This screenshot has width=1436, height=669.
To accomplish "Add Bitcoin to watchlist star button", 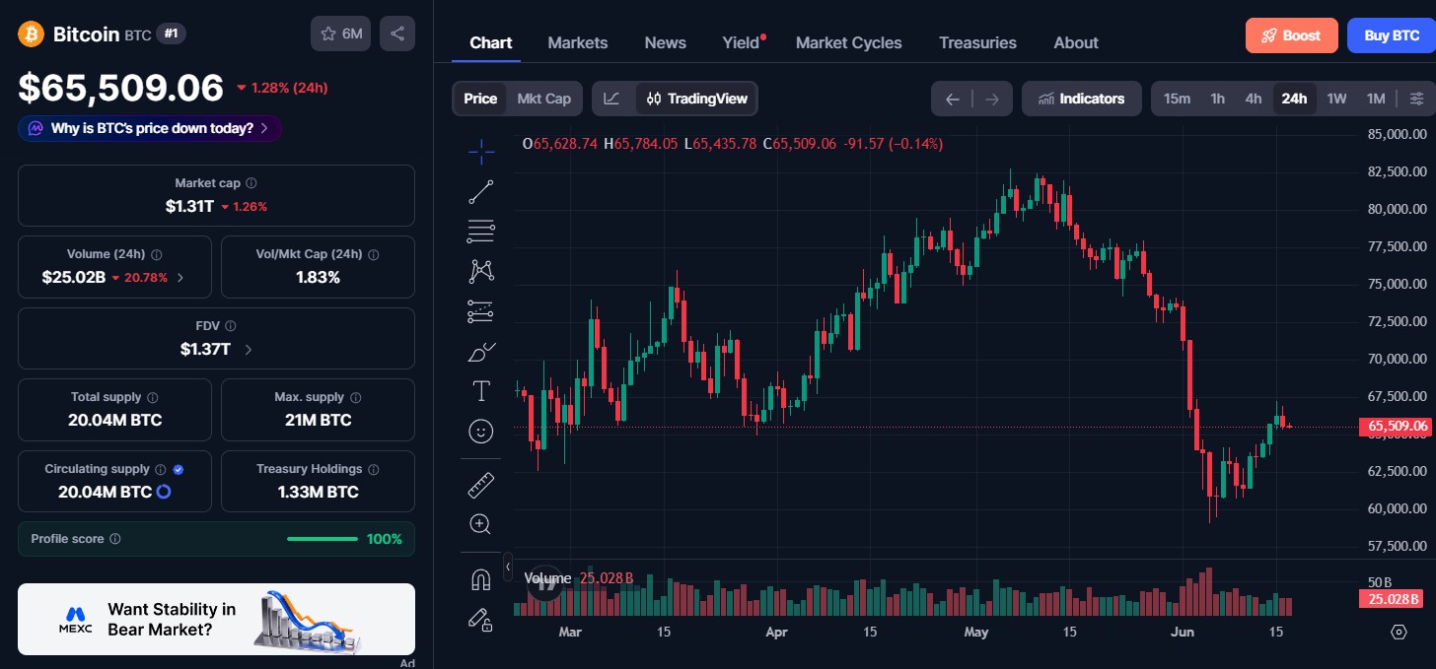I will 341,33.
